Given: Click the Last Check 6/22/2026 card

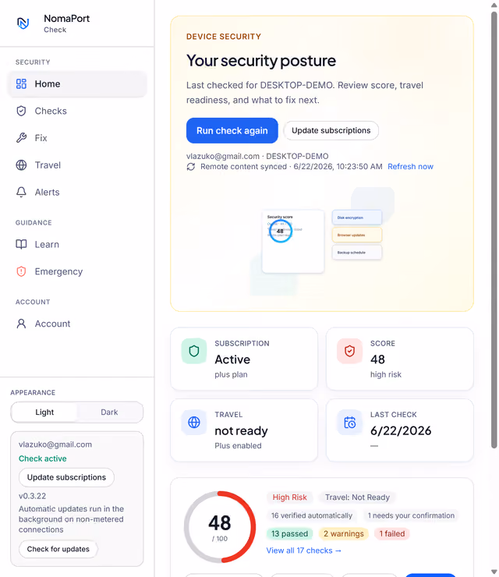Looking at the screenshot, I should (x=400, y=430).
